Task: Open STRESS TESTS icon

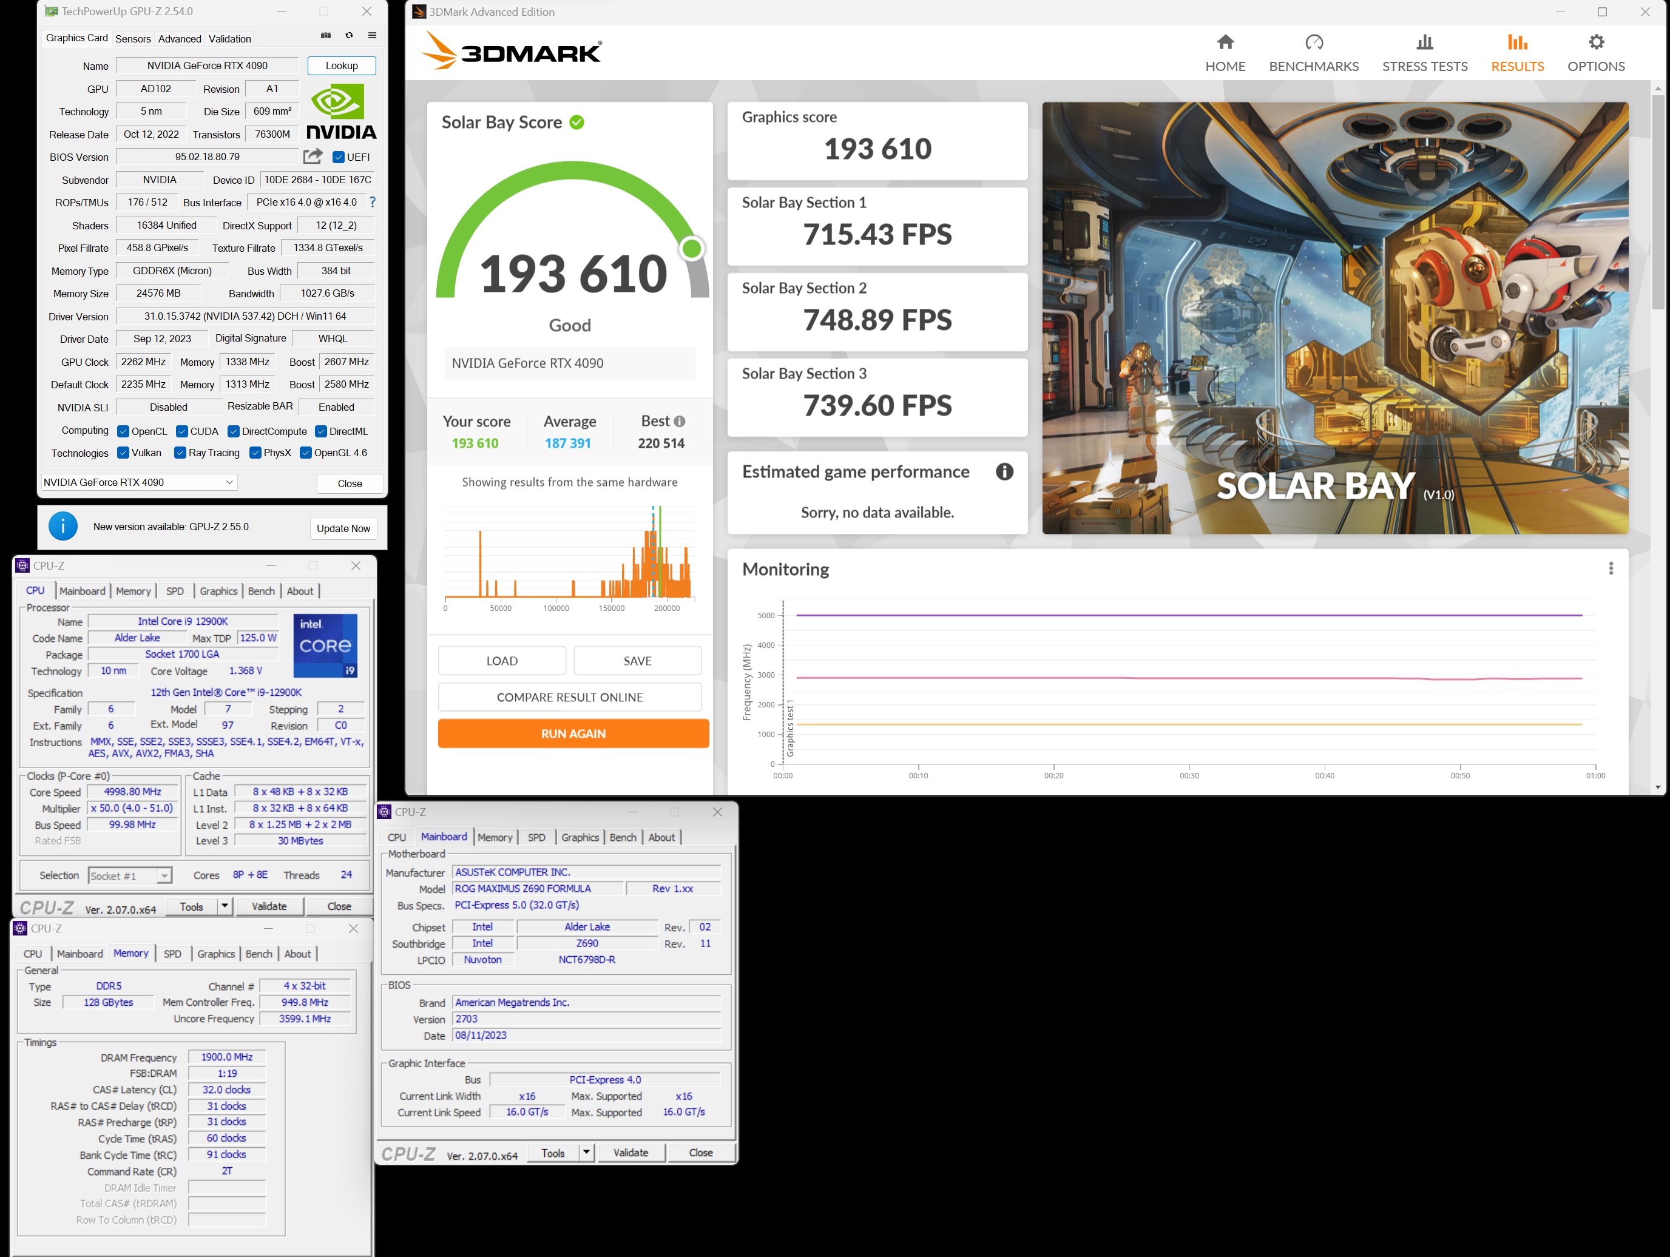Action: [1425, 42]
